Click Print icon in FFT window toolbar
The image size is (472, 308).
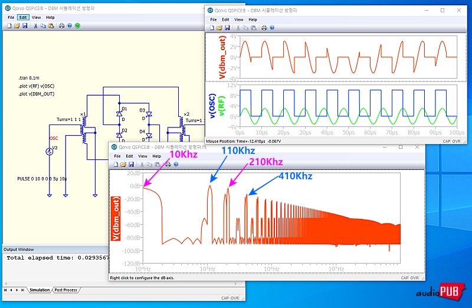point(168,165)
